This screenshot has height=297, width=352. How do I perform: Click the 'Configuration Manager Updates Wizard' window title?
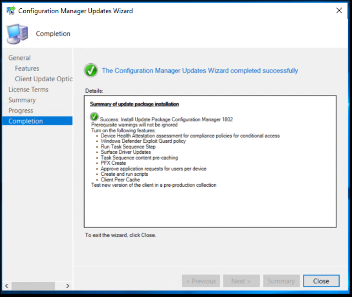[x=75, y=11]
